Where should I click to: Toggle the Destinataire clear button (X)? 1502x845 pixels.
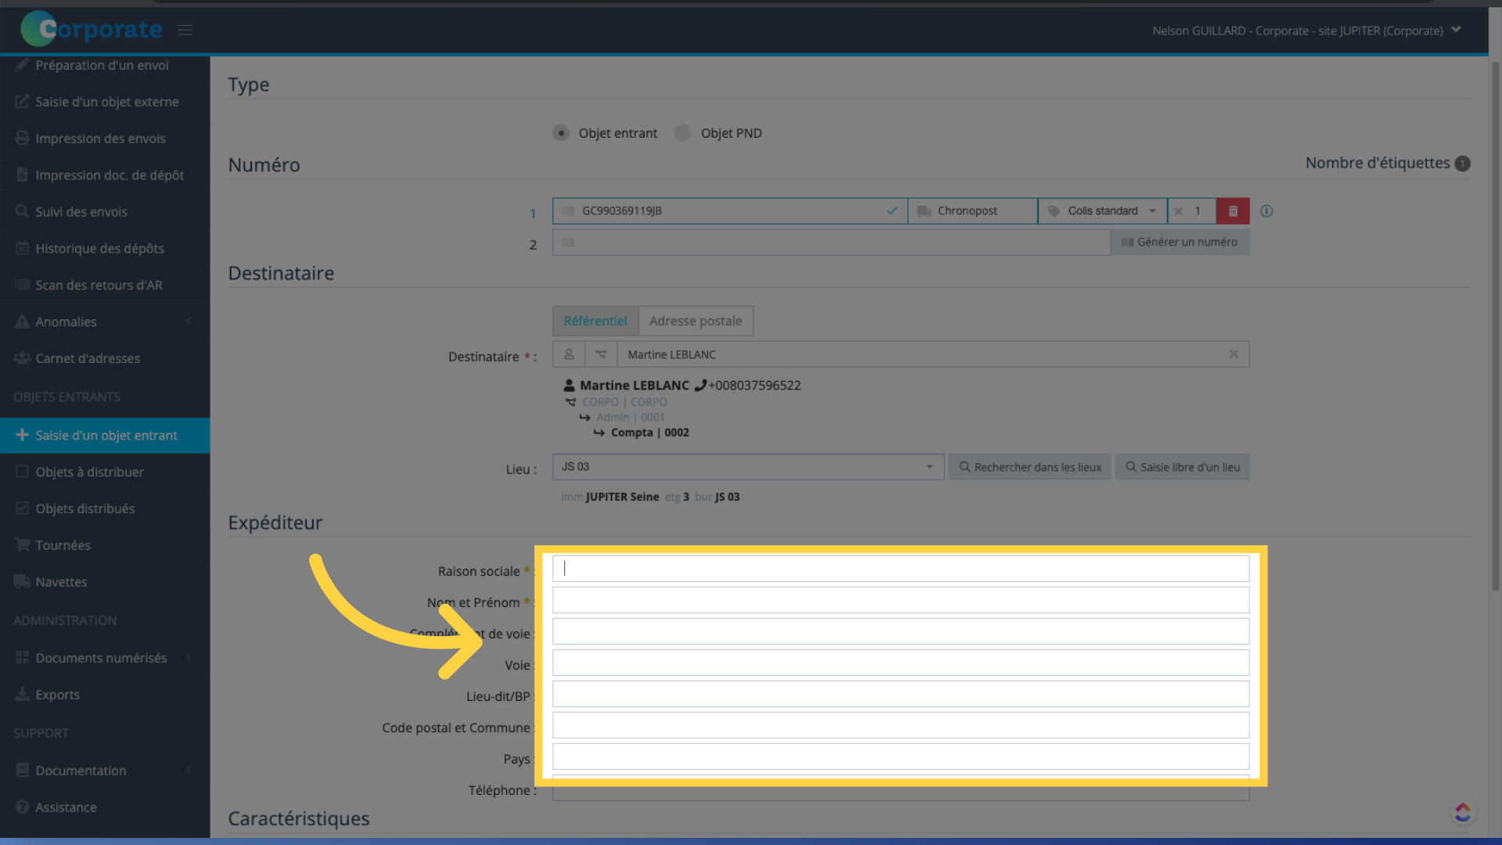pyautogui.click(x=1234, y=354)
